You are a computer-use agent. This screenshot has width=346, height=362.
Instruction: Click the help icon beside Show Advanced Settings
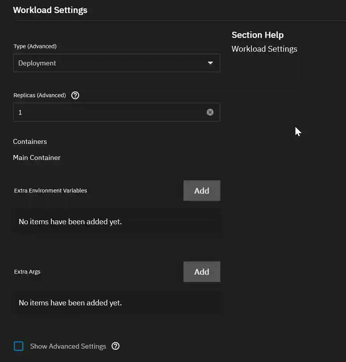coord(115,346)
